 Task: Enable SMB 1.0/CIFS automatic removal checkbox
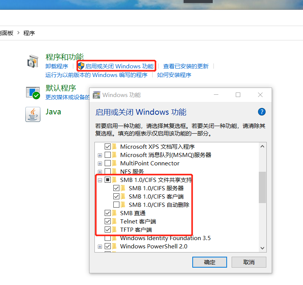pyautogui.click(x=116, y=205)
